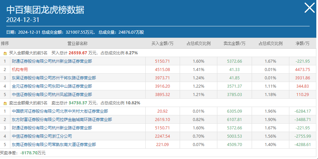The width and height of the screenshot is (318, 159).
Task: Click the icon beside 卖出金额最大的前5名
Action: [x=5, y=103]
